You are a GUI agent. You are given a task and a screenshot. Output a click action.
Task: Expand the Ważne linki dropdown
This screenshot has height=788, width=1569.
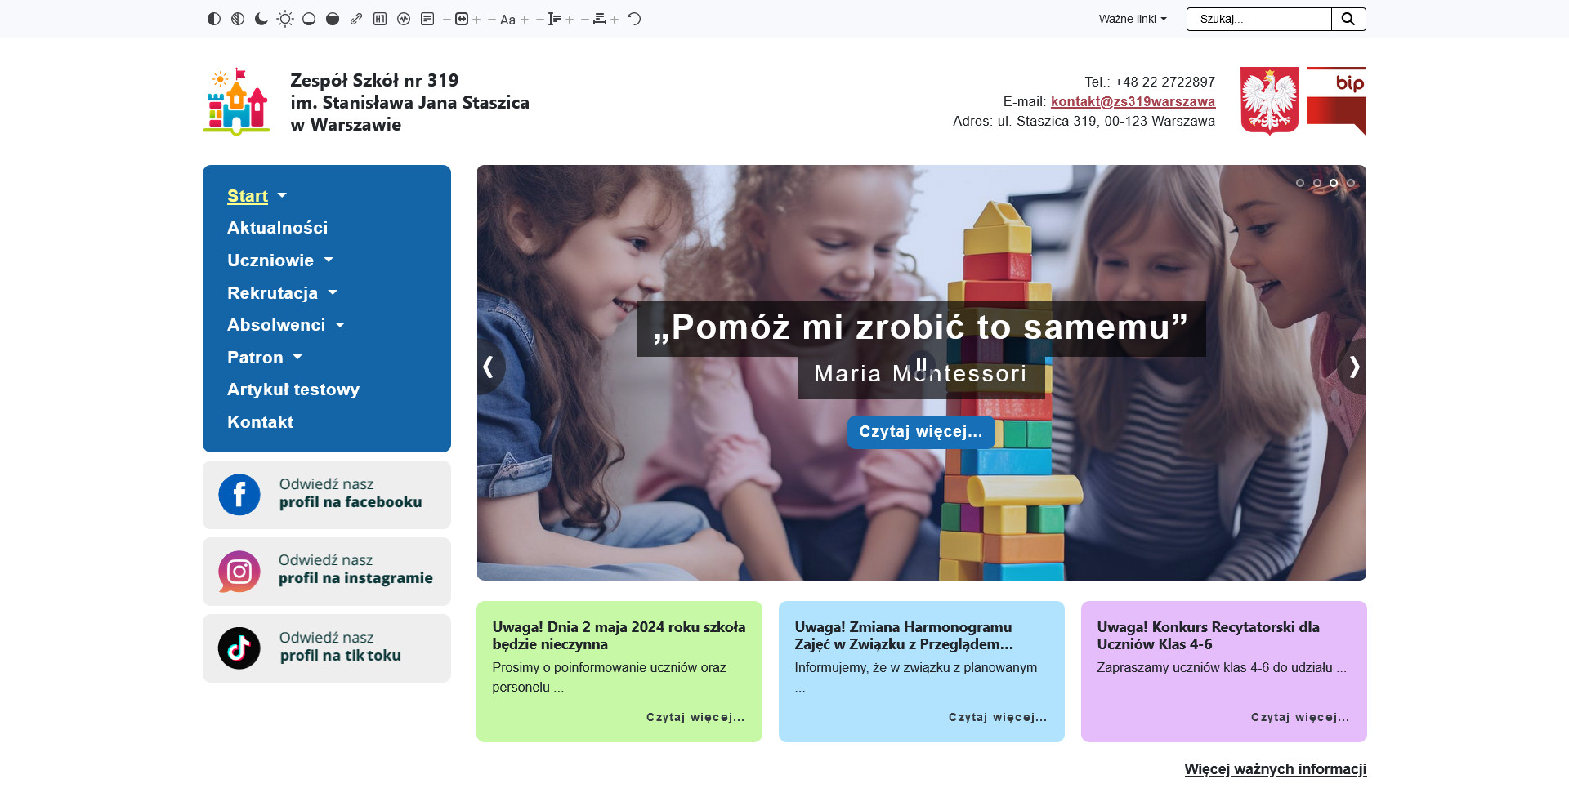pyautogui.click(x=1133, y=19)
